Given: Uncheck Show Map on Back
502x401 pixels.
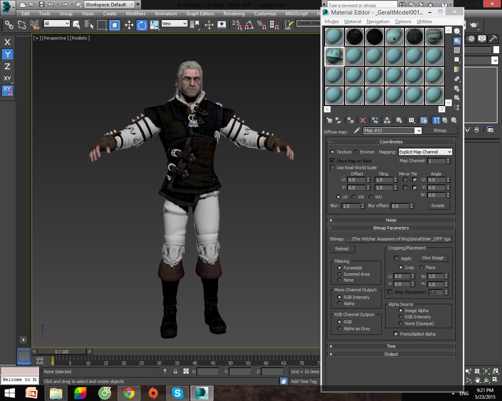Looking at the screenshot, I should click(333, 161).
